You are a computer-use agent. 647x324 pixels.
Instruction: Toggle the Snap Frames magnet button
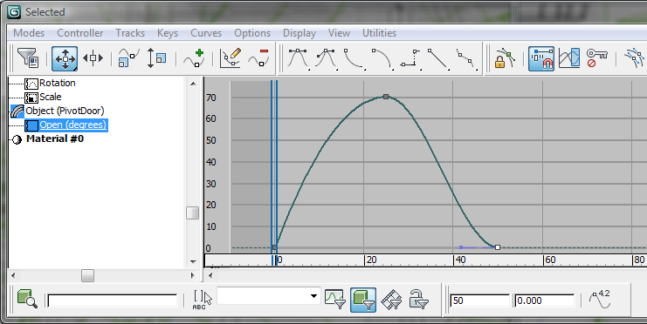[x=541, y=58]
